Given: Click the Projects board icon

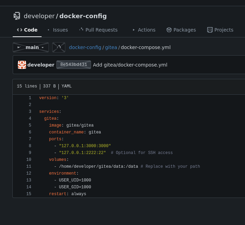Looking at the screenshot, I should tap(210, 30).
